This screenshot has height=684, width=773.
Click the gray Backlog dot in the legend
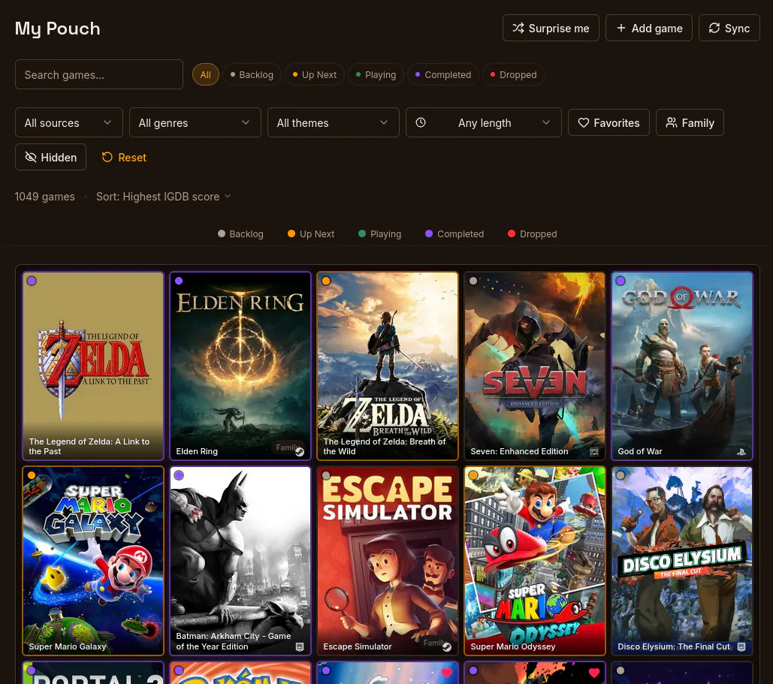click(x=222, y=234)
